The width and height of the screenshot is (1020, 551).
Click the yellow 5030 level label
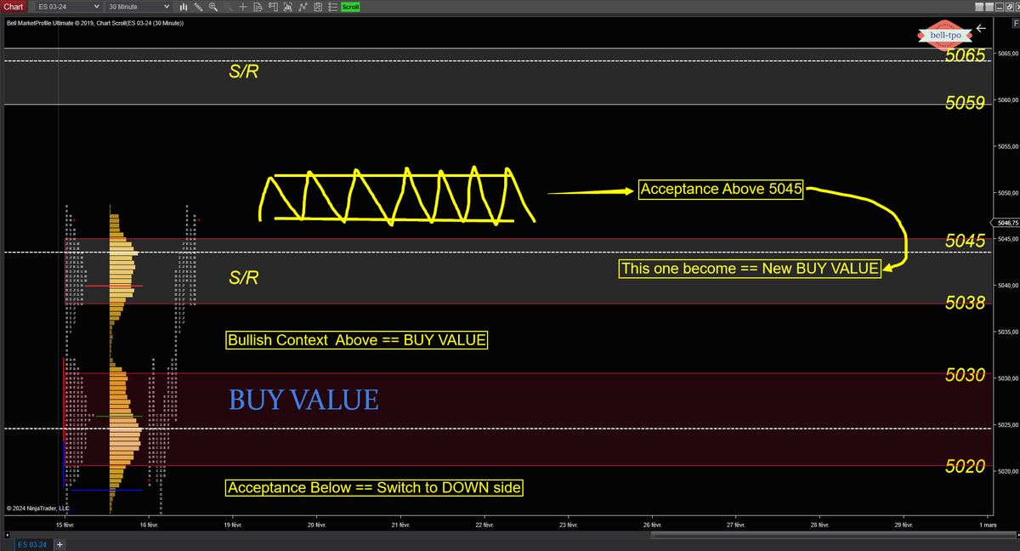click(965, 375)
